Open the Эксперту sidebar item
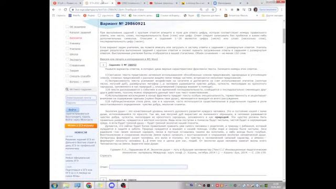Screen dimensions: 336x189 pos(76,60)
